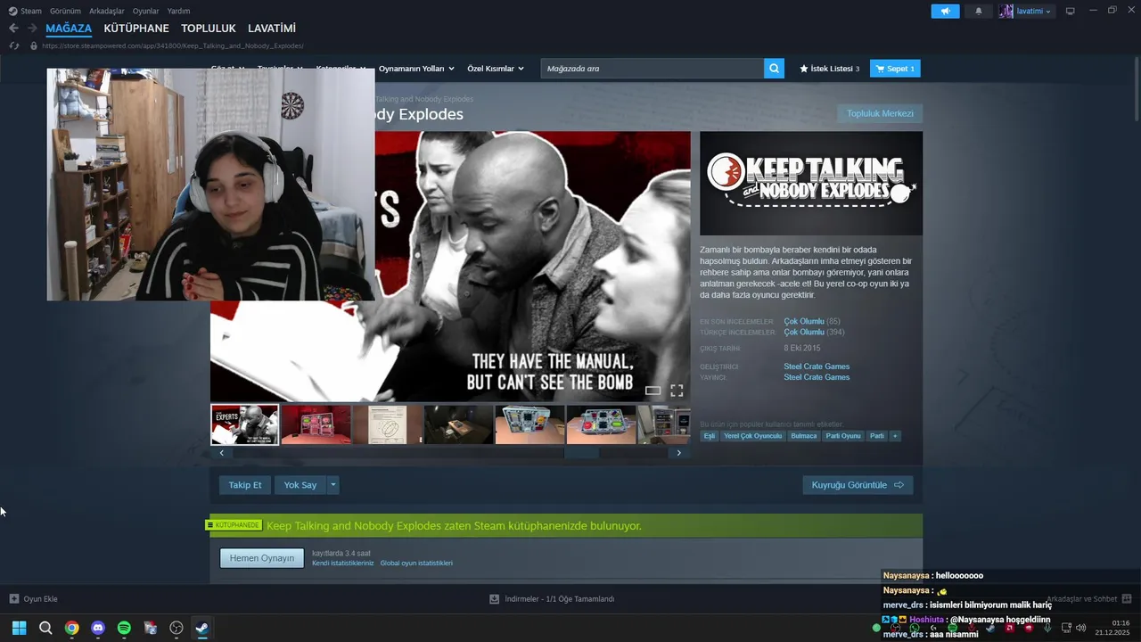The image size is (1141, 642).
Task: Open Chrome from the taskbar
Action: (x=71, y=628)
